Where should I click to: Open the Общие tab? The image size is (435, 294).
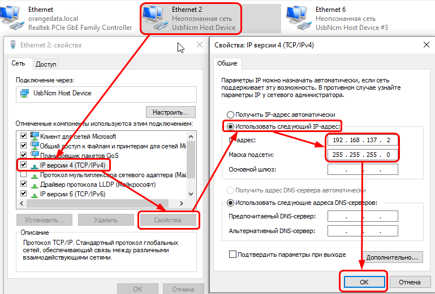227,63
